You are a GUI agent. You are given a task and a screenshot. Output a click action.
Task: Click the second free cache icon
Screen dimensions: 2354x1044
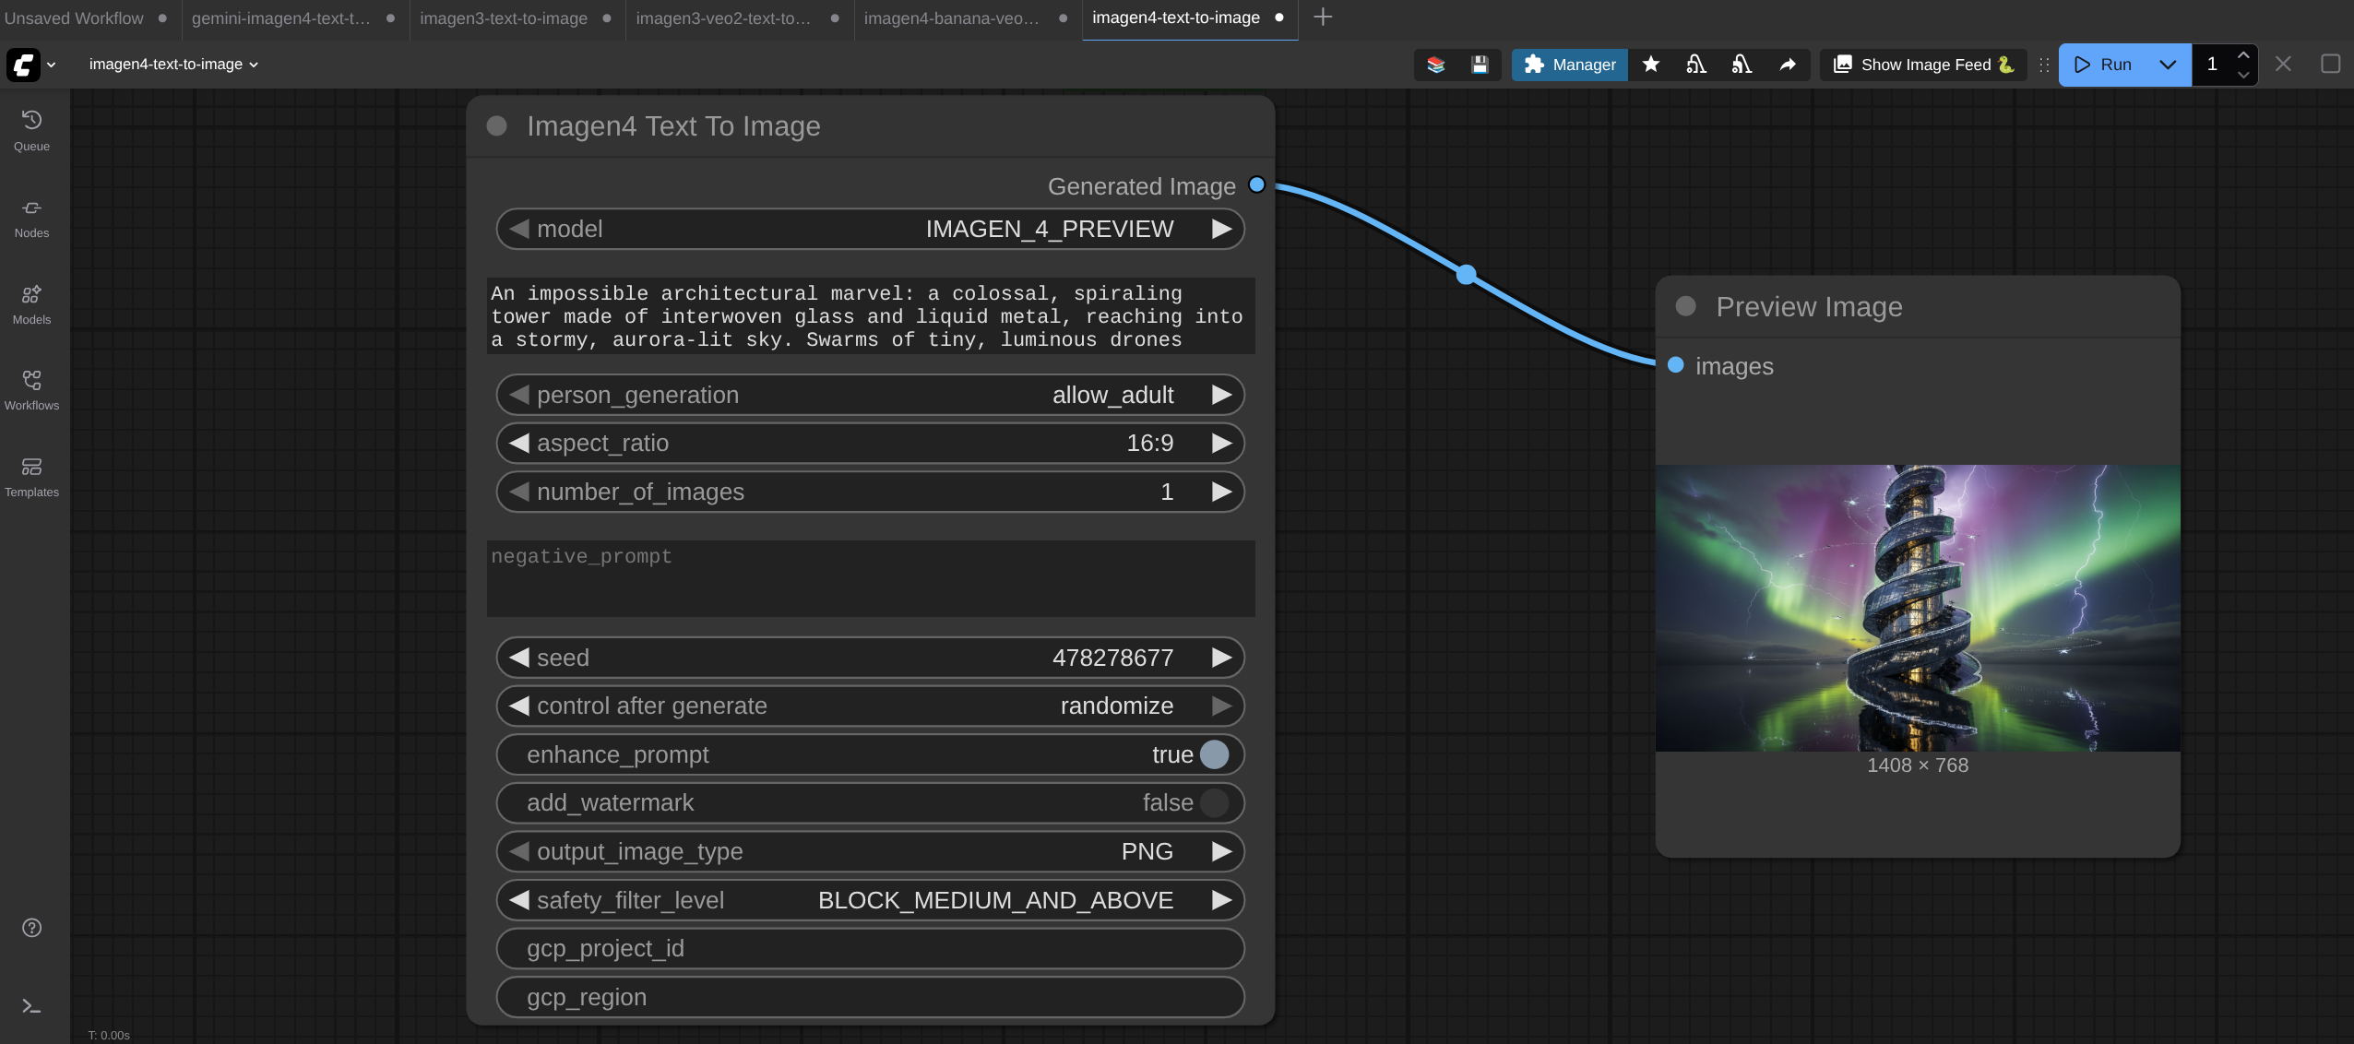(x=1741, y=65)
